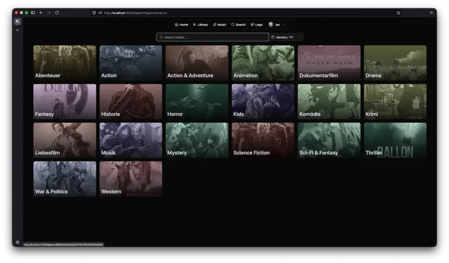Open the Horror genre card
The height and width of the screenshot is (263, 449).
[x=197, y=102]
